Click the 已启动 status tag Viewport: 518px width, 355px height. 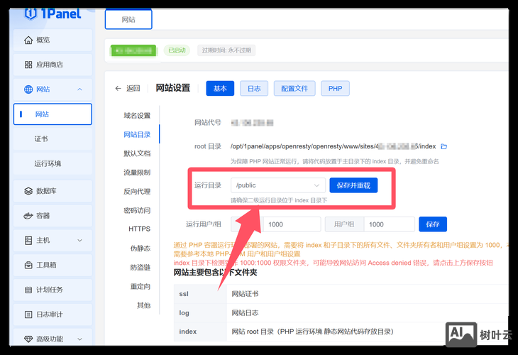pyautogui.click(x=177, y=50)
